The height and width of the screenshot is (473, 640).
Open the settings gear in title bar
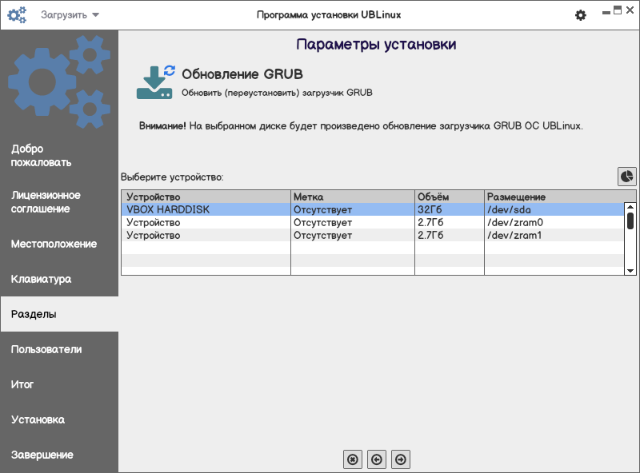[581, 15]
